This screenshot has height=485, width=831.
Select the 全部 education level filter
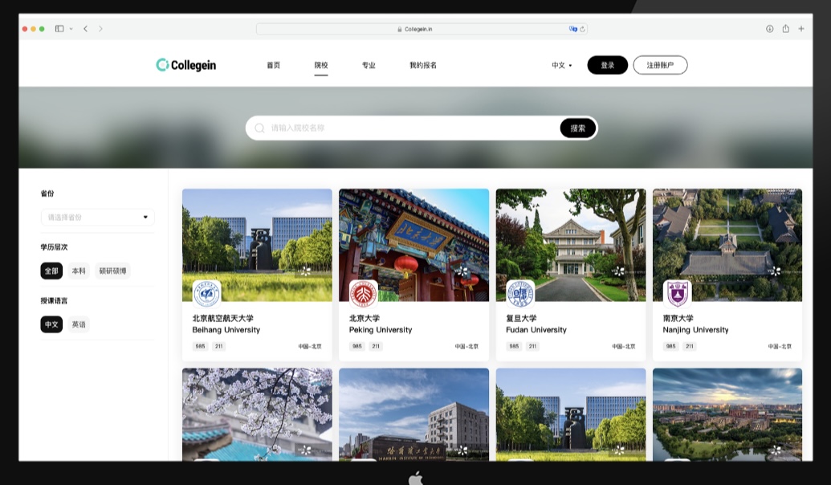[x=51, y=271]
